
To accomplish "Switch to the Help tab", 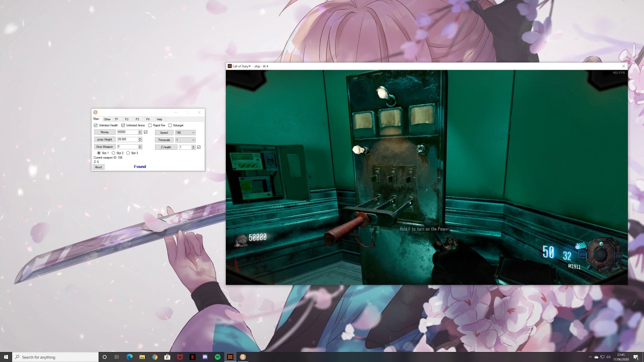I will coord(159,119).
